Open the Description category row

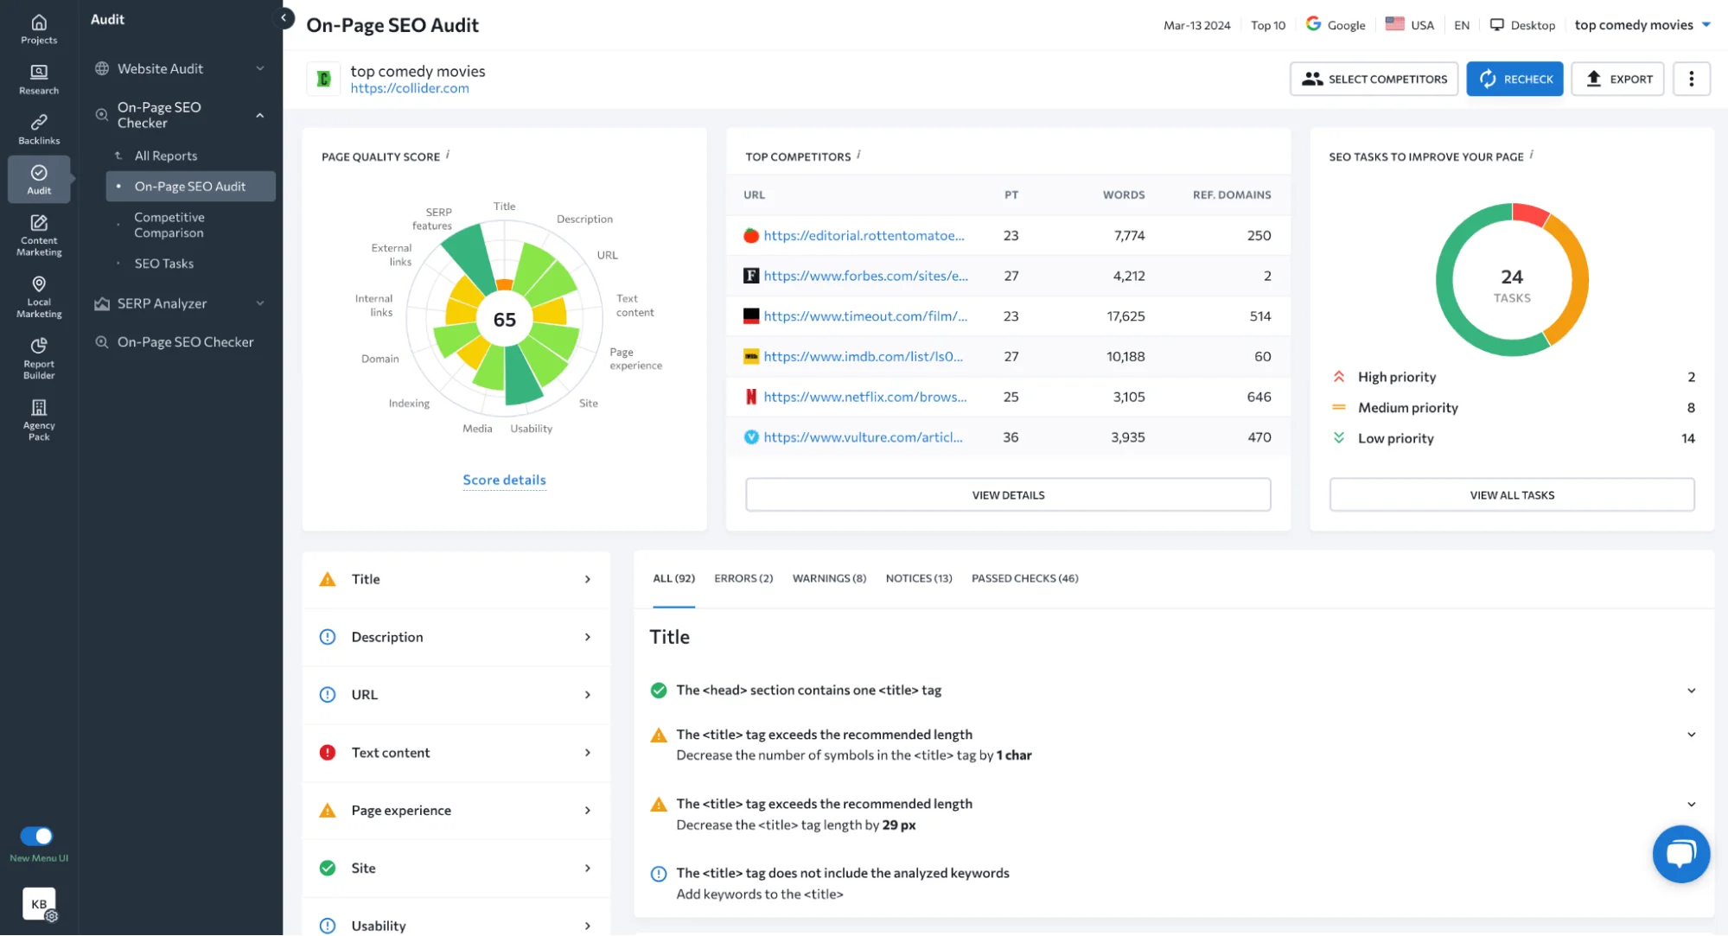(456, 637)
